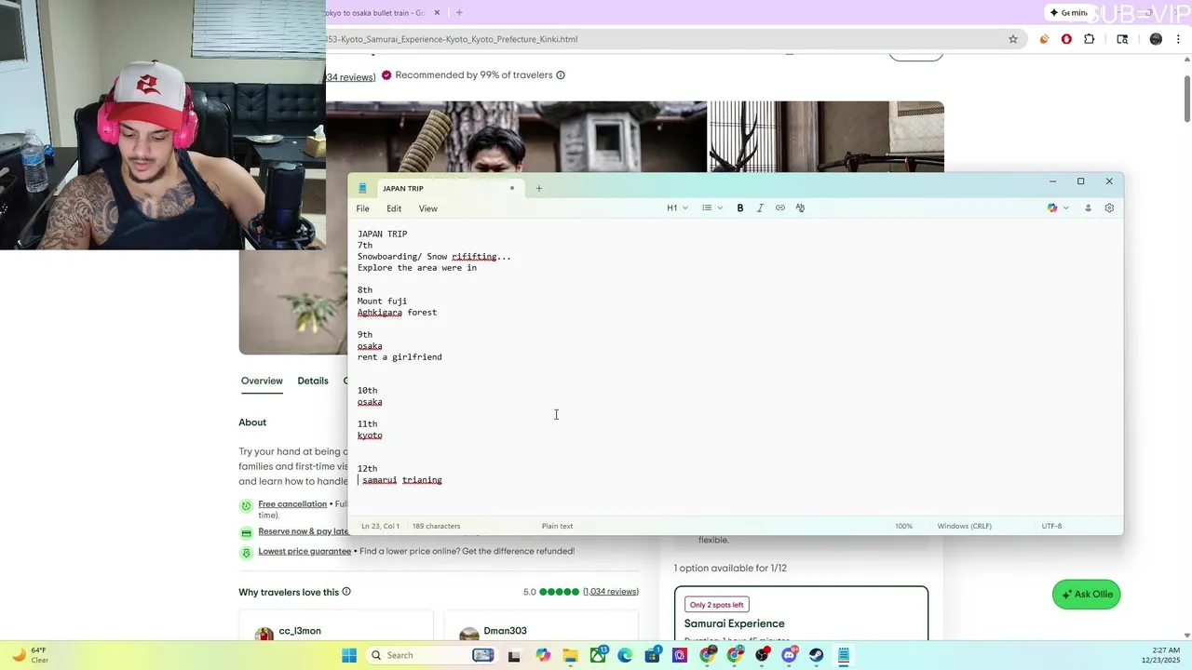The image size is (1192, 670).
Task: Open the File menu in Notepad
Action: (363, 208)
